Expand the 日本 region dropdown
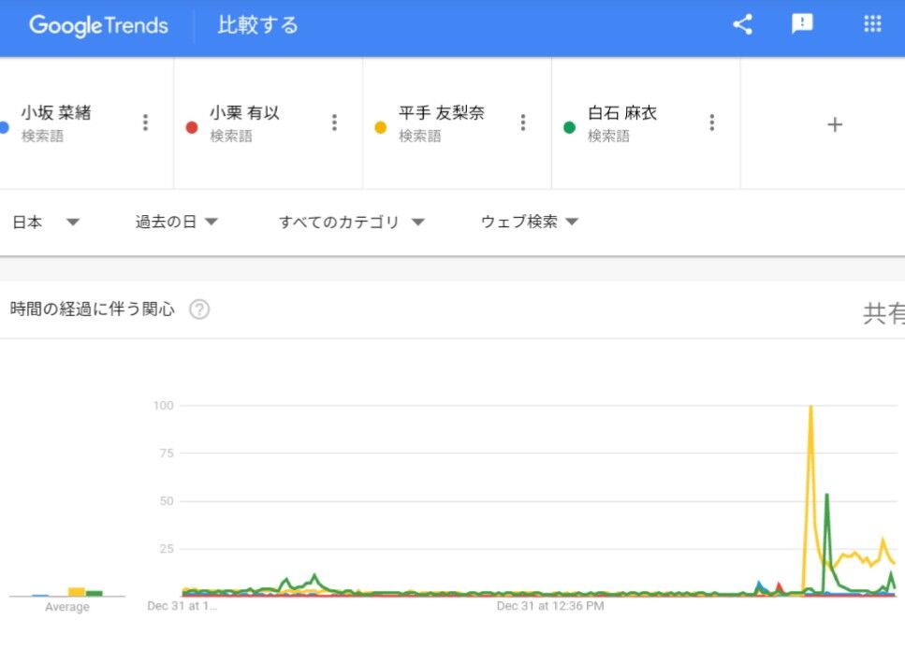Screen dimensions: 905x663 [45, 222]
